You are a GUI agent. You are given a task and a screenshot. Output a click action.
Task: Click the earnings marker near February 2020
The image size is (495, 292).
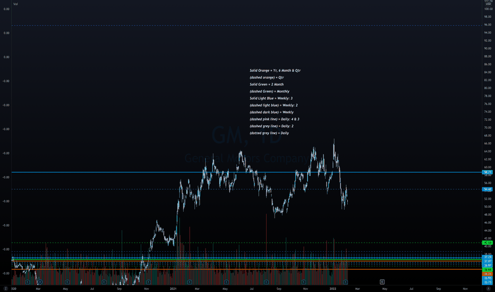28,281
